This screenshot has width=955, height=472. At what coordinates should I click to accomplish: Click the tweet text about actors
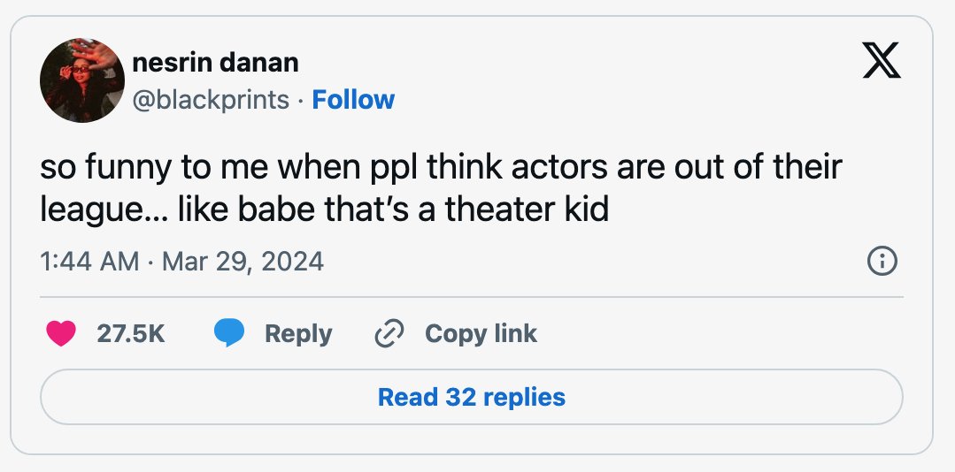441,188
